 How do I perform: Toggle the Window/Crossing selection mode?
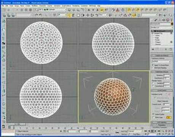(x=83, y=15)
